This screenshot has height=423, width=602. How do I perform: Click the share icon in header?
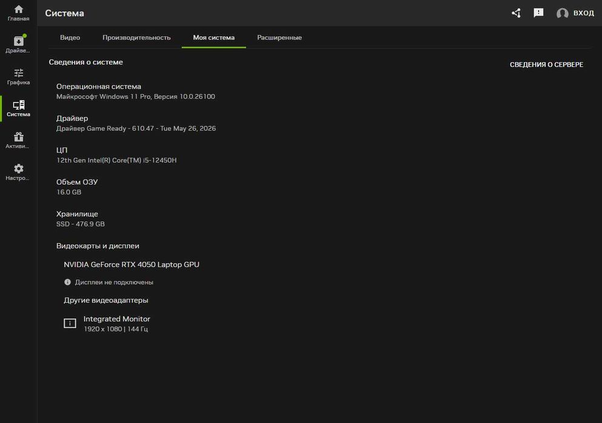pos(517,13)
